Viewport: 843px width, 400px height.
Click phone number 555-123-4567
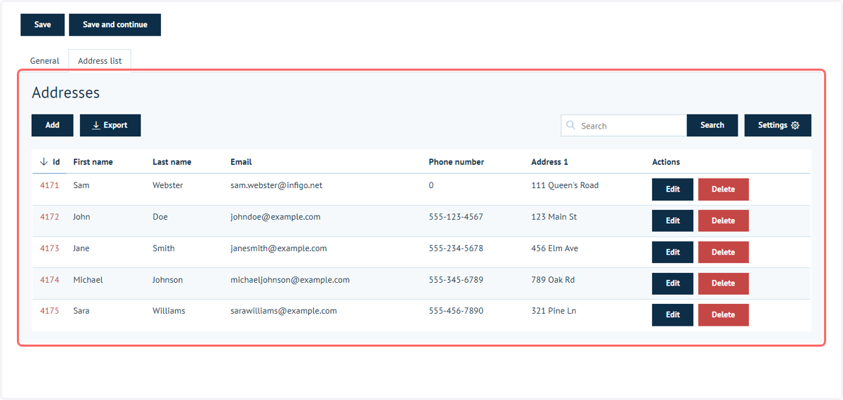point(456,218)
